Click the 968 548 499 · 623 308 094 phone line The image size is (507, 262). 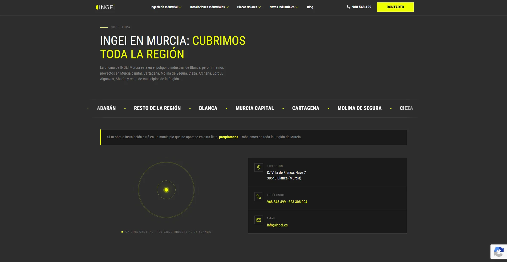click(287, 202)
